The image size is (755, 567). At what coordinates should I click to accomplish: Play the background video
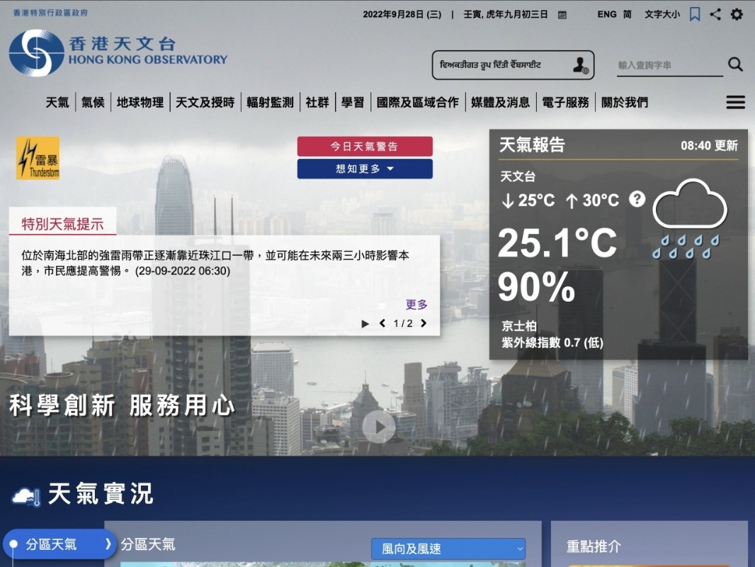click(379, 427)
